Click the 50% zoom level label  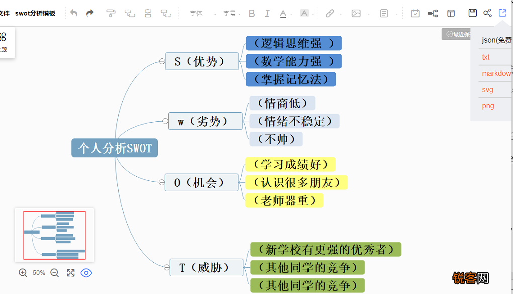[39, 273]
